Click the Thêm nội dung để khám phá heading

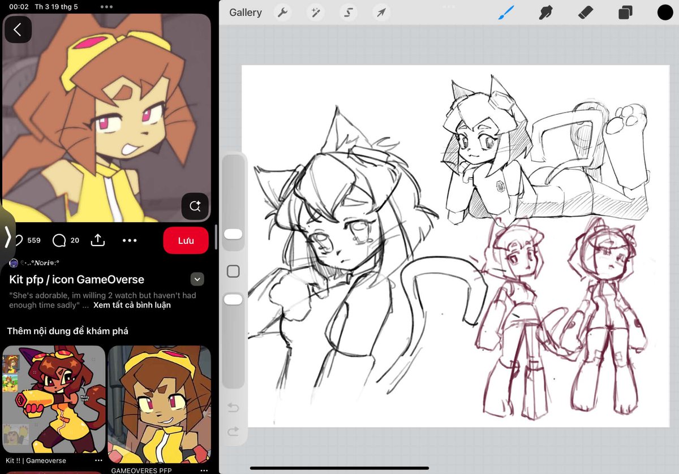click(67, 331)
